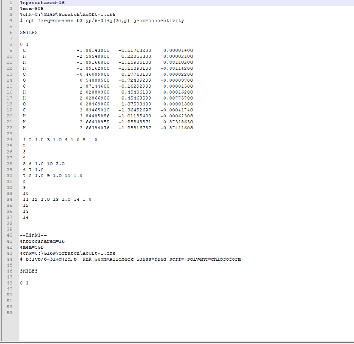Click connectivity entry '14' on line 37

26,218
